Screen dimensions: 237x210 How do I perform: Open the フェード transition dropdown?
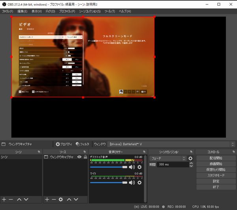tap(168, 159)
